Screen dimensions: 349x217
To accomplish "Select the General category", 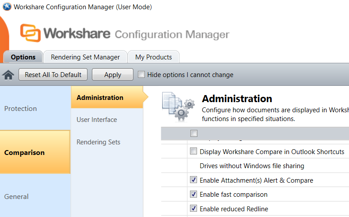I will [35, 195].
